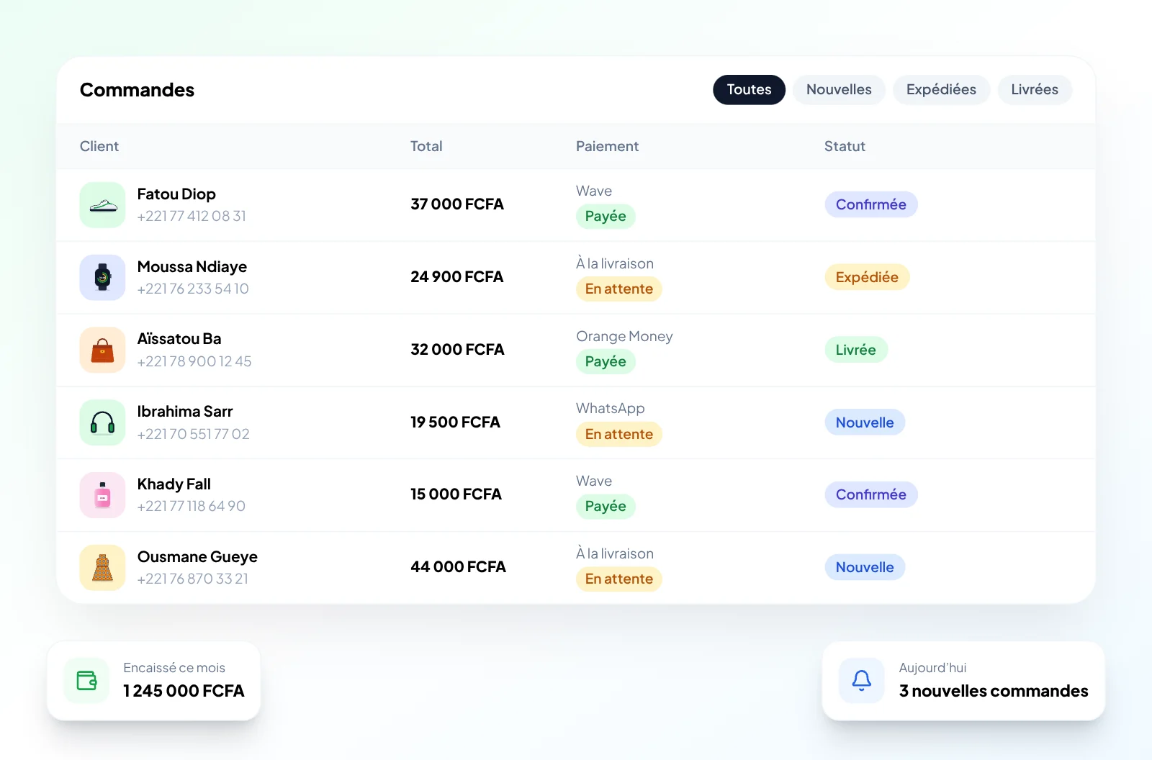Click the Expédiée status badge
1152x760 pixels.
[867, 277]
